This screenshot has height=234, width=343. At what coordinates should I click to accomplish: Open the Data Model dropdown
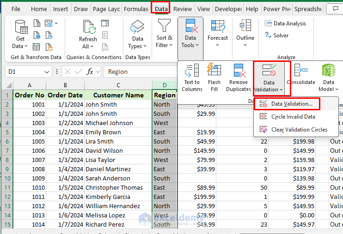(328, 78)
